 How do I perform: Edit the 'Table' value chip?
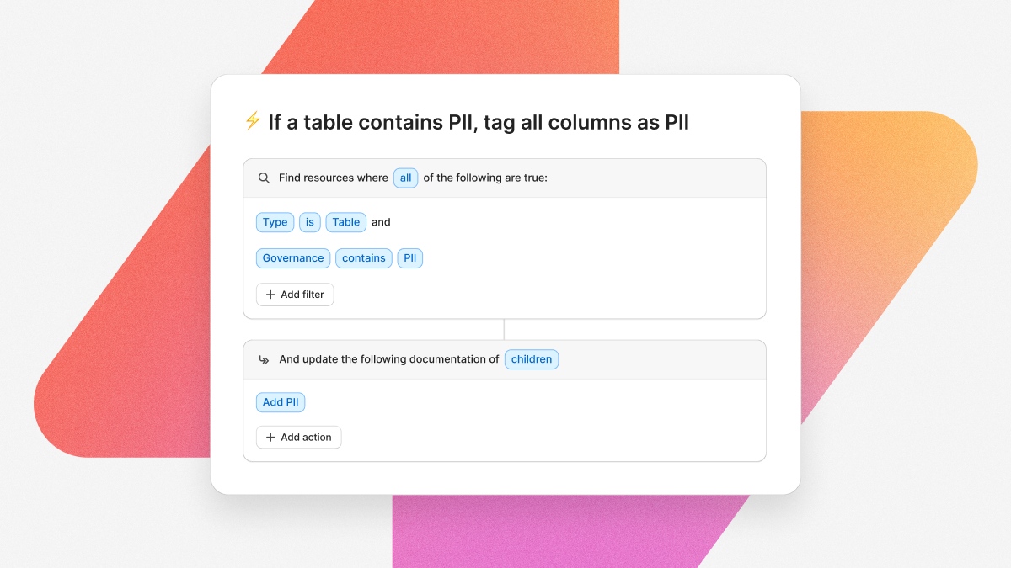tap(346, 222)
